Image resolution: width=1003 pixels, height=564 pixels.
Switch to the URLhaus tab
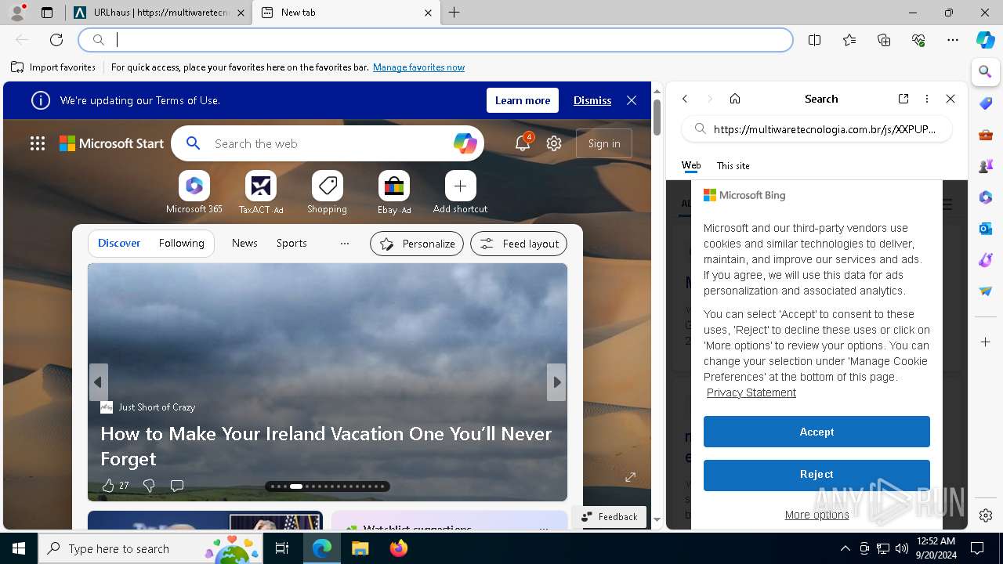(x=160, y=13)
